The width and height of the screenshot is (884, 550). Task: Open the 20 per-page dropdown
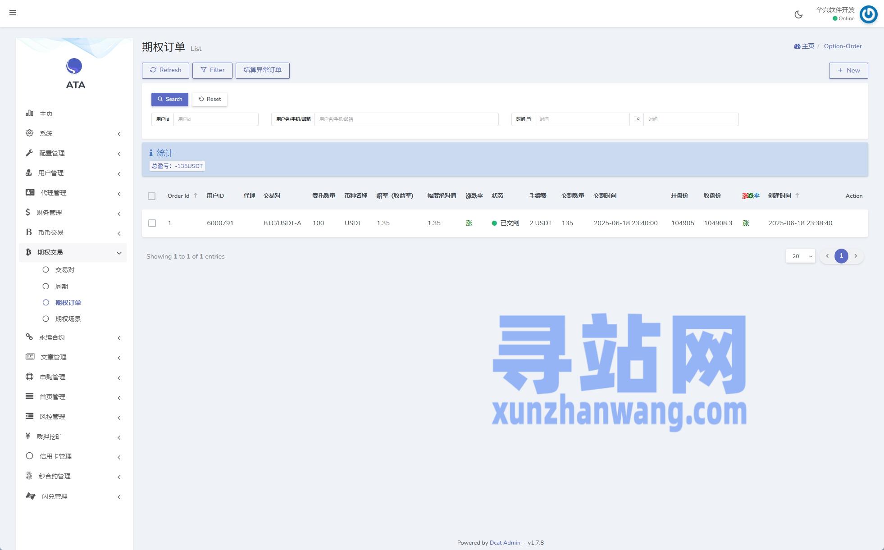tap(800, 256)
